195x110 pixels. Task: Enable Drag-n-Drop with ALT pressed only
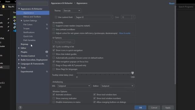pyautogui.click(x=54, y=65)
